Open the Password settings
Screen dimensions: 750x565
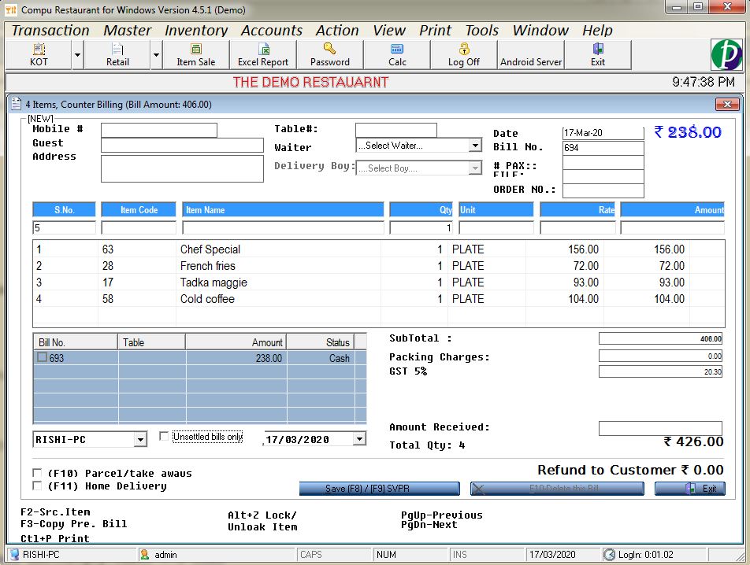point(330,55)
